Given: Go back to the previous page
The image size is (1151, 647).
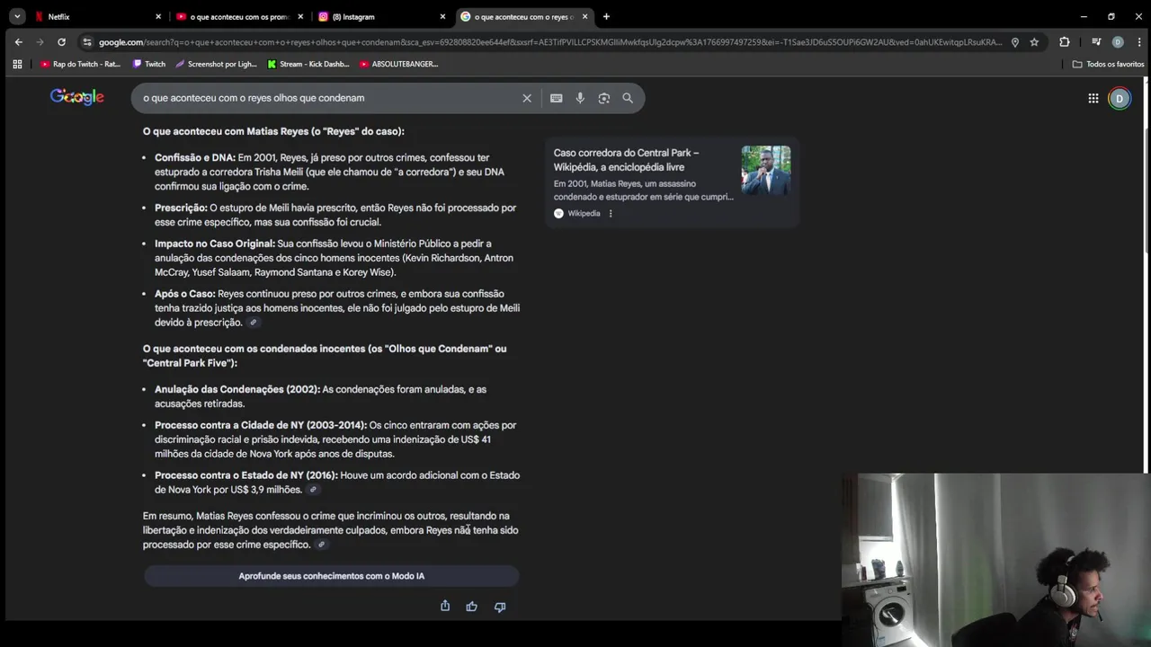Looking at the screenshot, I should (18, 42).
